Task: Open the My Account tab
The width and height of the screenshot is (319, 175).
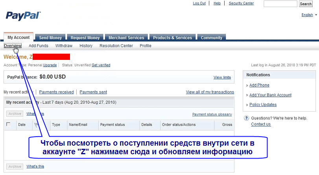Action: pos(18,37)
